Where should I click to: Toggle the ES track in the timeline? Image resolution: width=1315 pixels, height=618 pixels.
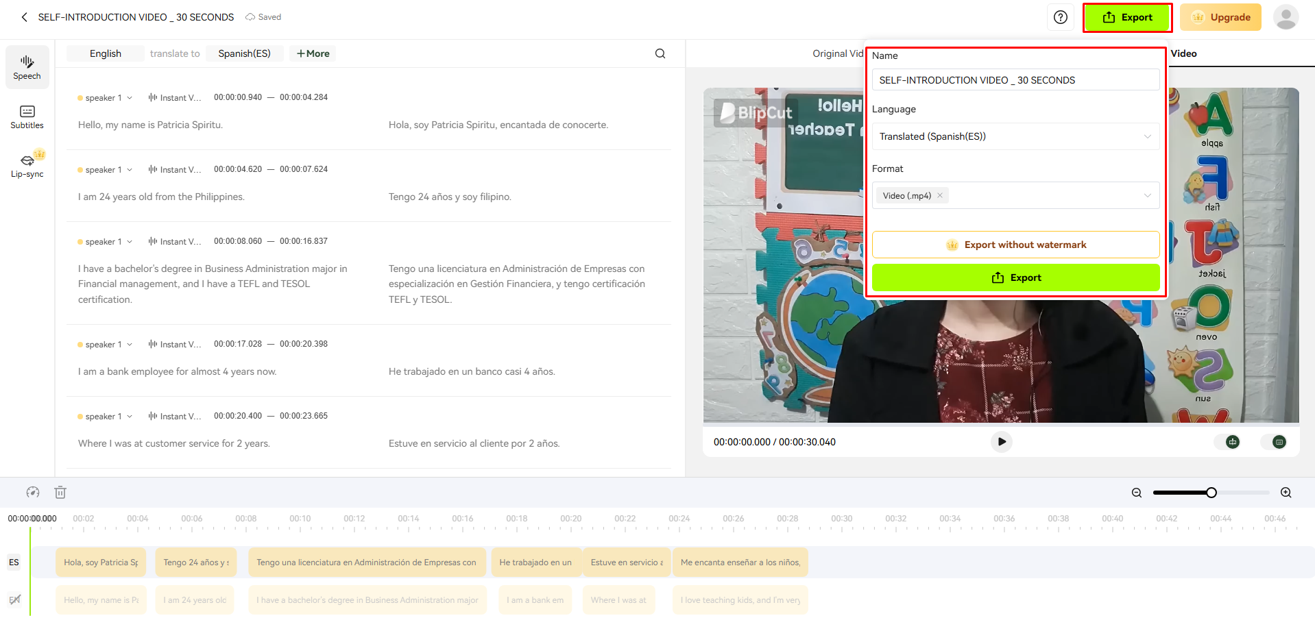coord(14,562)
